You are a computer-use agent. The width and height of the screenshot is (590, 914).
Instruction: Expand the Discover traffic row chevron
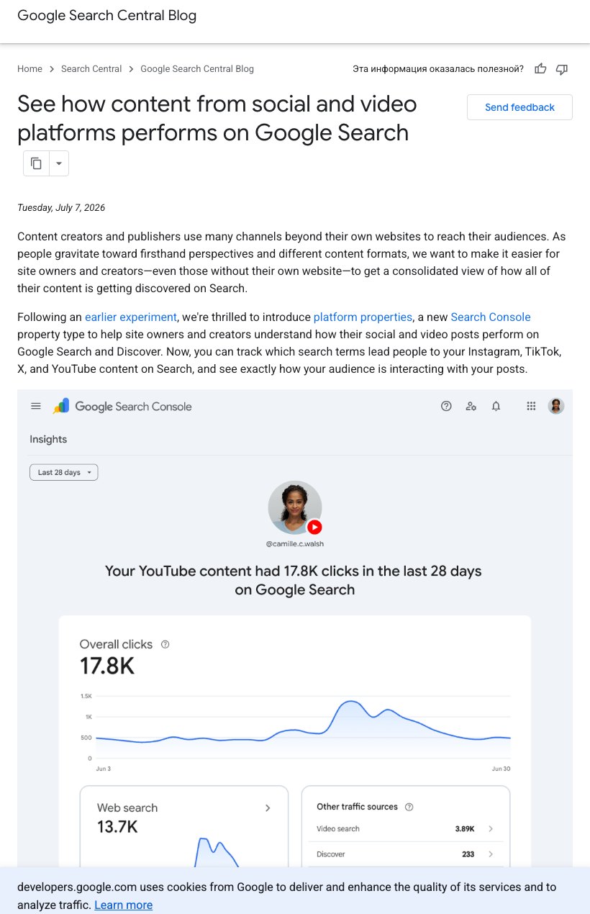pos(491,854)
